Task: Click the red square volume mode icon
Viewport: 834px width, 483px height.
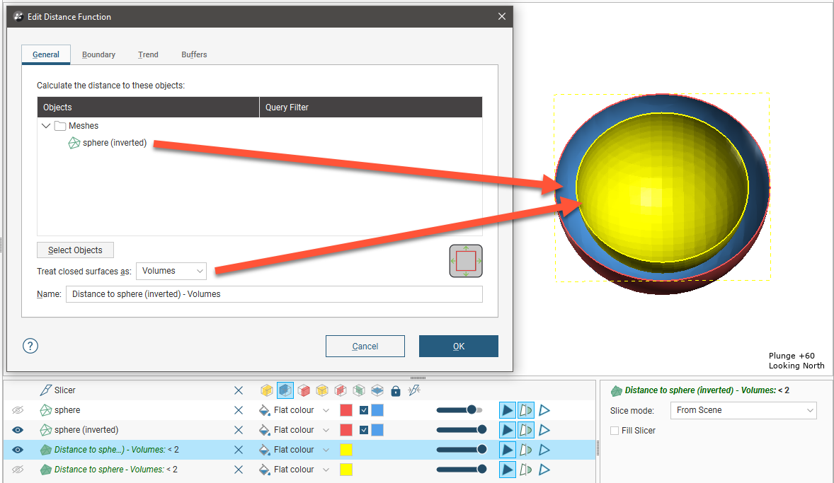Action: click(466, 262)
